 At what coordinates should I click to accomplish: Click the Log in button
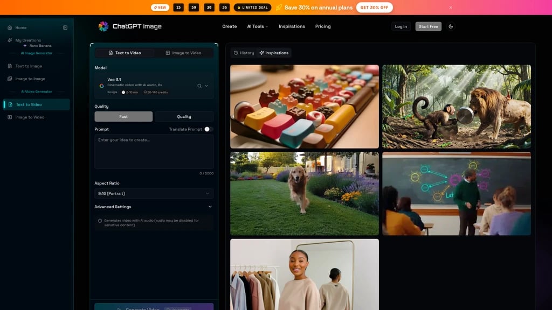[401, 26]
